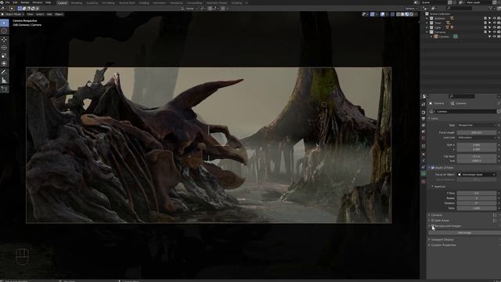Open the viewport View menu
The height and width of the screenshot is (282, 501).
[30, 14]
